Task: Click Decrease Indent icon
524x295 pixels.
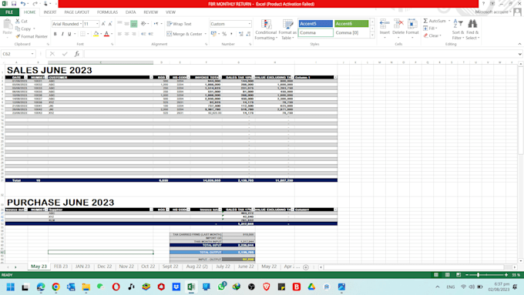Action: pos(143,34)
